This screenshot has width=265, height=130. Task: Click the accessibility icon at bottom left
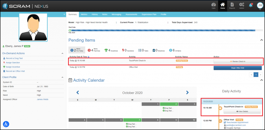click(x=6, y=124)
